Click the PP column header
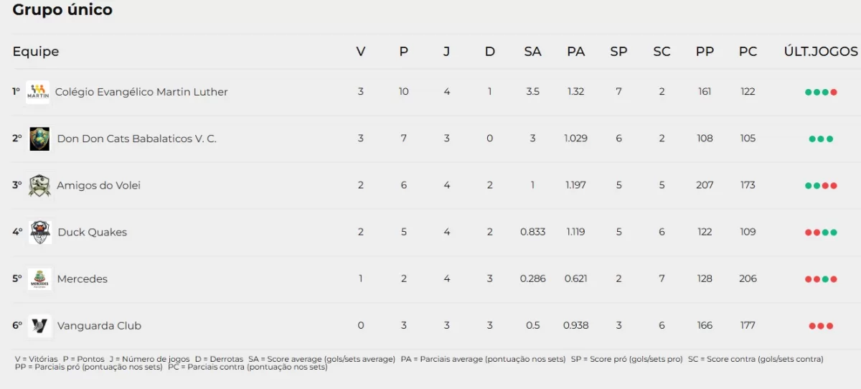The height and width of the screenshot is (389, 861). coord(705,52)
